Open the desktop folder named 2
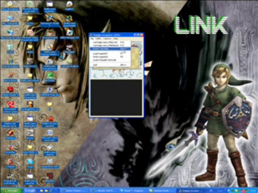 point(50,106)
